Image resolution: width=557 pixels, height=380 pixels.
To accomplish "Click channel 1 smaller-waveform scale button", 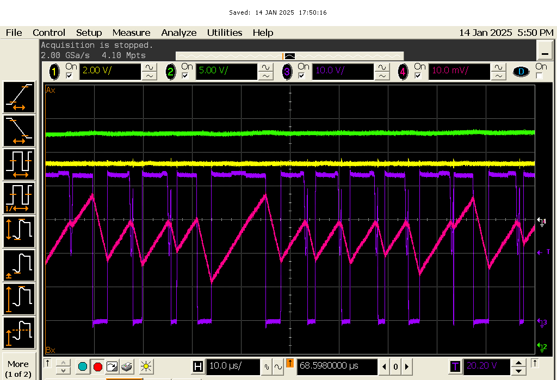I will (150, 76).
